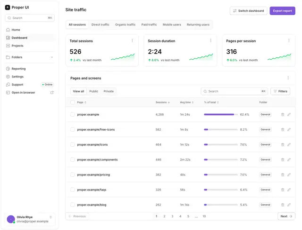The width and height of the screenshot is (302, 230).
Task: Sort table by Sessions column
Action: pos(162,103)
